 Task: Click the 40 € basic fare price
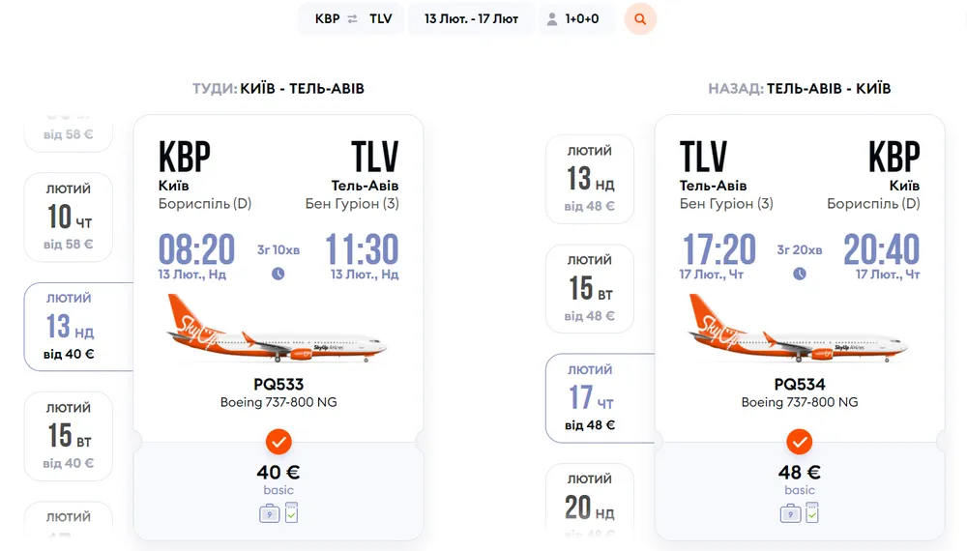(278, 473)
